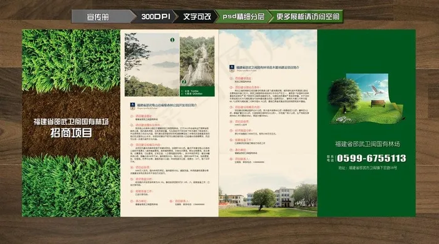Click 承办单位 heading in forest park panel
The width and height of the screenshot is (439, 244).
pyautogui.click(x=141, y=201)
